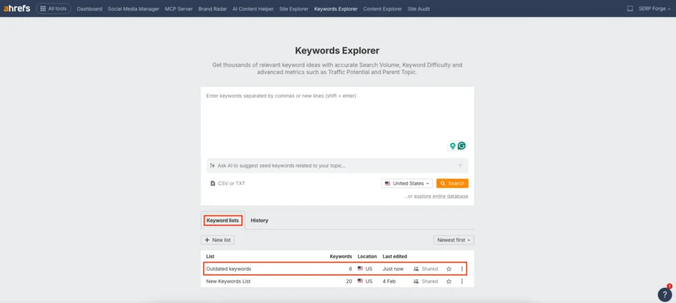Open Site Audit
Viewport: 676px width, 303px height.
tap(419, 9)
